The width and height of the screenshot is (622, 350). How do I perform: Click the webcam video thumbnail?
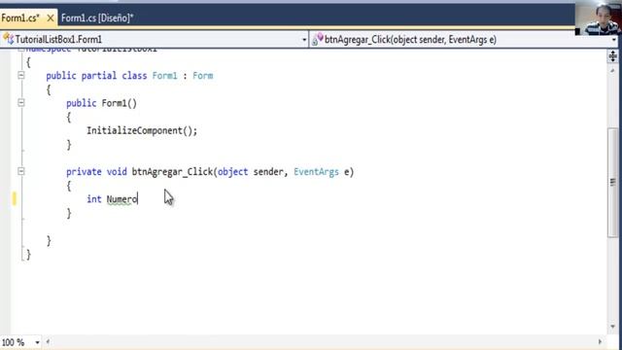tap(599, 17)
